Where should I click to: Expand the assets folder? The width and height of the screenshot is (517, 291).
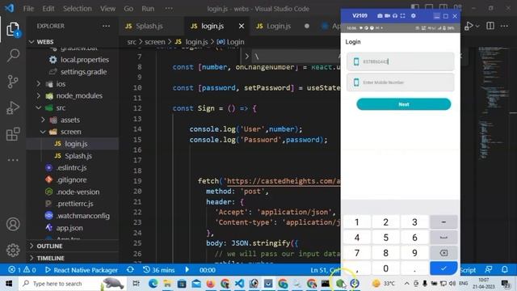70,120
